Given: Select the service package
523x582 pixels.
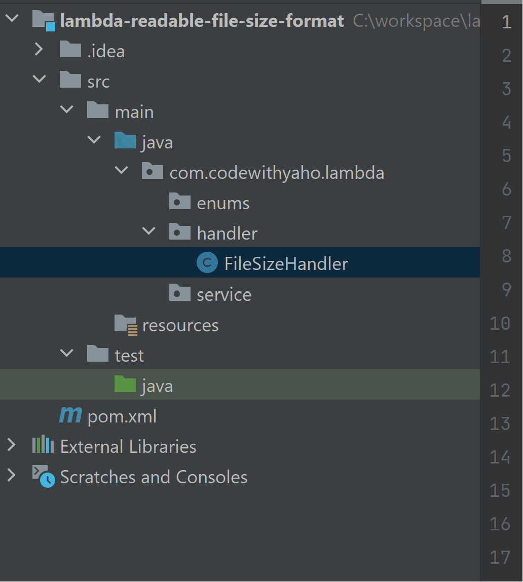Looking at the screenshot, I should coord(225,294).
